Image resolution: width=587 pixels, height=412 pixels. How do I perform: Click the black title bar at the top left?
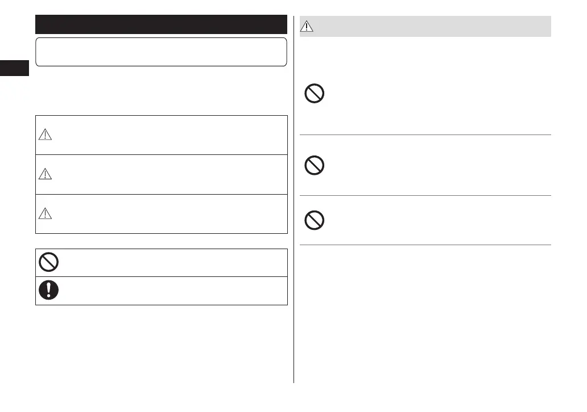161,24
